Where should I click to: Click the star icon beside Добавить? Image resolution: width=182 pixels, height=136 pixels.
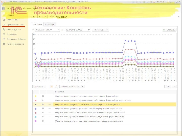click(52, 86)
